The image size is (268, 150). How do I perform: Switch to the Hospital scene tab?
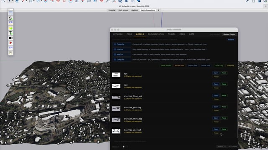pos(112,10)
